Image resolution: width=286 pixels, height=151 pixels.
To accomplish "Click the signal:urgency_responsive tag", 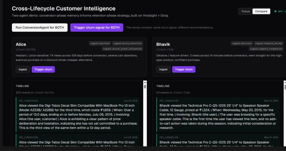I will point(265,48).
